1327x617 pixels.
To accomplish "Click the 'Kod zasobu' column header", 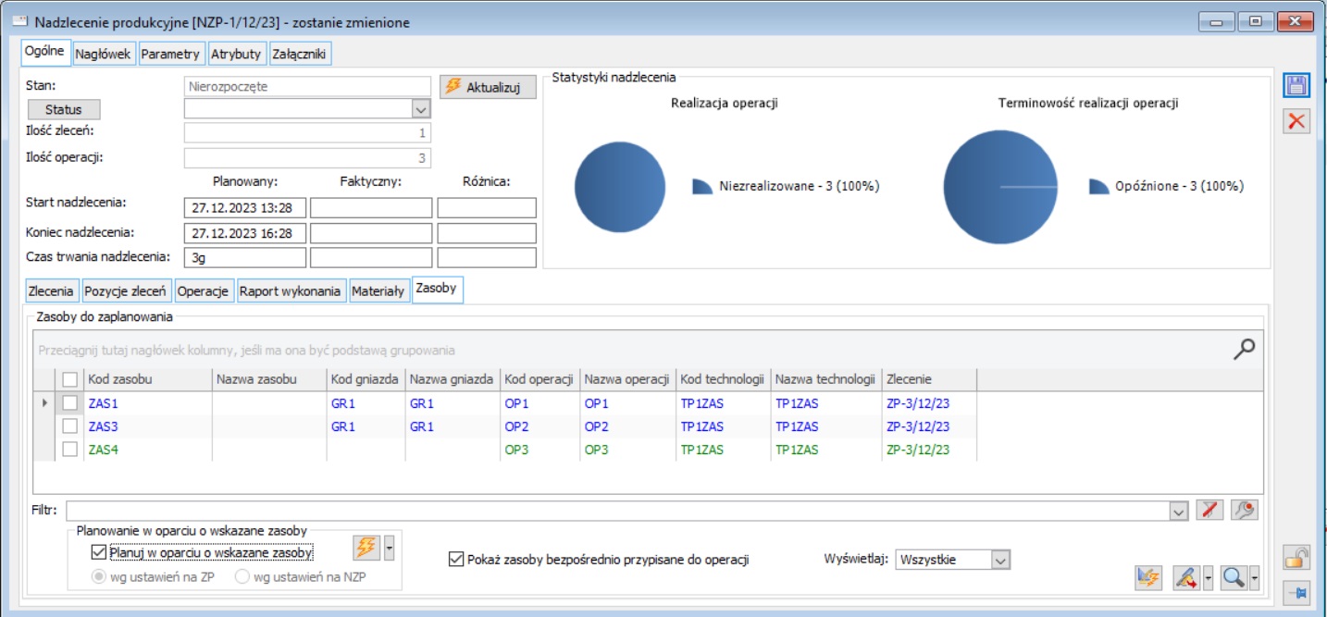I will click(x=120, y=379).
